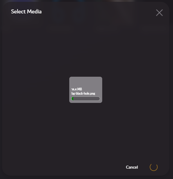The image size is (173, 179).
Task: Click the gray card for bg-black-hole.png
Action: [86, 90]
